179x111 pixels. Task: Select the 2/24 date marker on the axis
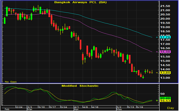[x=19, y=107]
